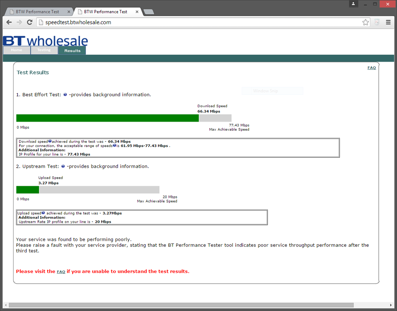Image resolution: width=397 pixels, height=311 pixels.
Task: Click the browser forward arrow
Action: point(19,22)
